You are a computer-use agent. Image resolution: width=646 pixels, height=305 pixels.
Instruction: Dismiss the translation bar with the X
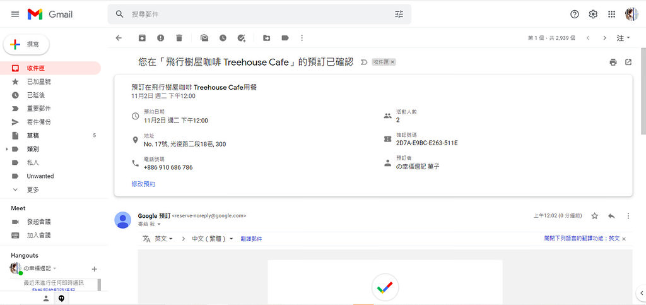pos(624,239)
